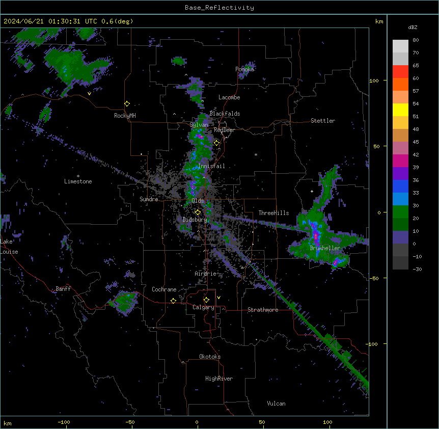Click the Airdrie city label

pyautogui.click(x=206, y=274)
